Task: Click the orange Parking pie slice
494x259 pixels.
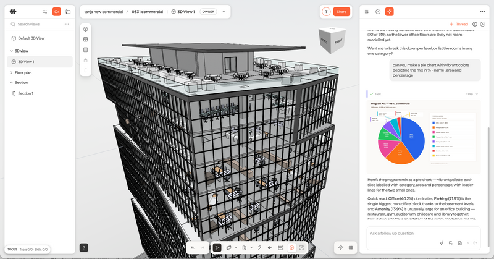Action: (x=400, y=154)
